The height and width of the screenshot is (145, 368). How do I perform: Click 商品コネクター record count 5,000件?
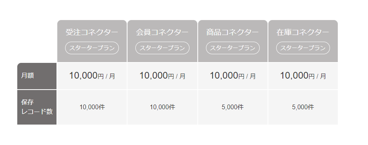(233, 107)
